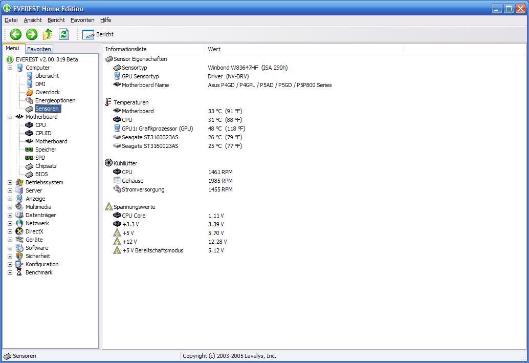This screenshot has width=529, height=363.
Task: Expand the Netzwerk node
Action: coord(10,223)
